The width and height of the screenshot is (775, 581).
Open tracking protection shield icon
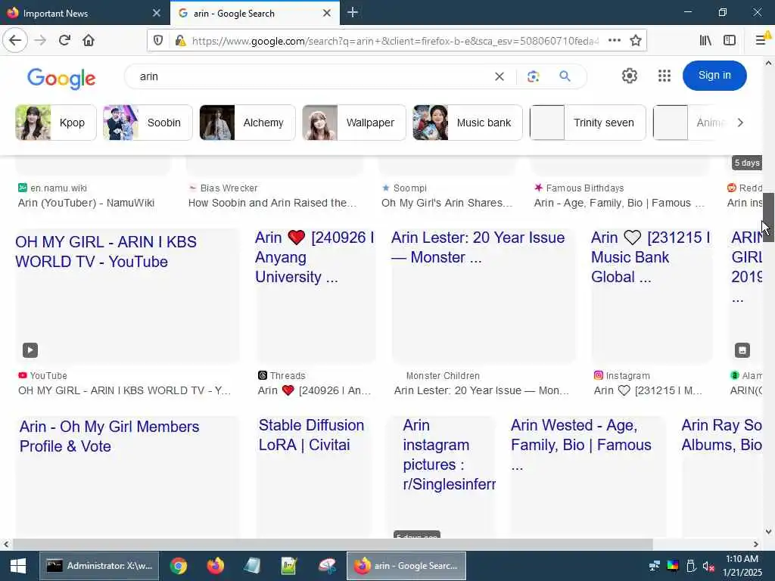click(158, 41)
